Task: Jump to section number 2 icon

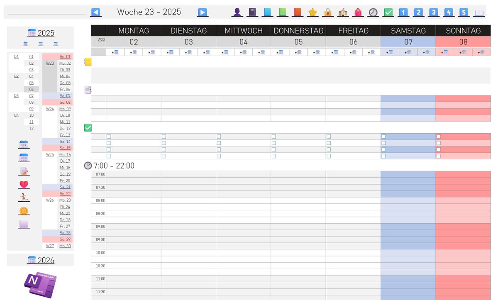Action: click(418, 12)
